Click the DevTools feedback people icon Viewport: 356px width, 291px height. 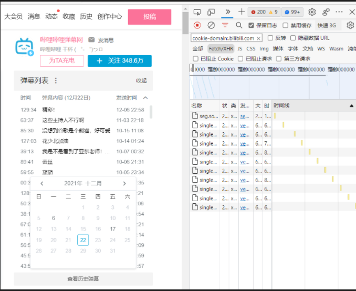326,12
